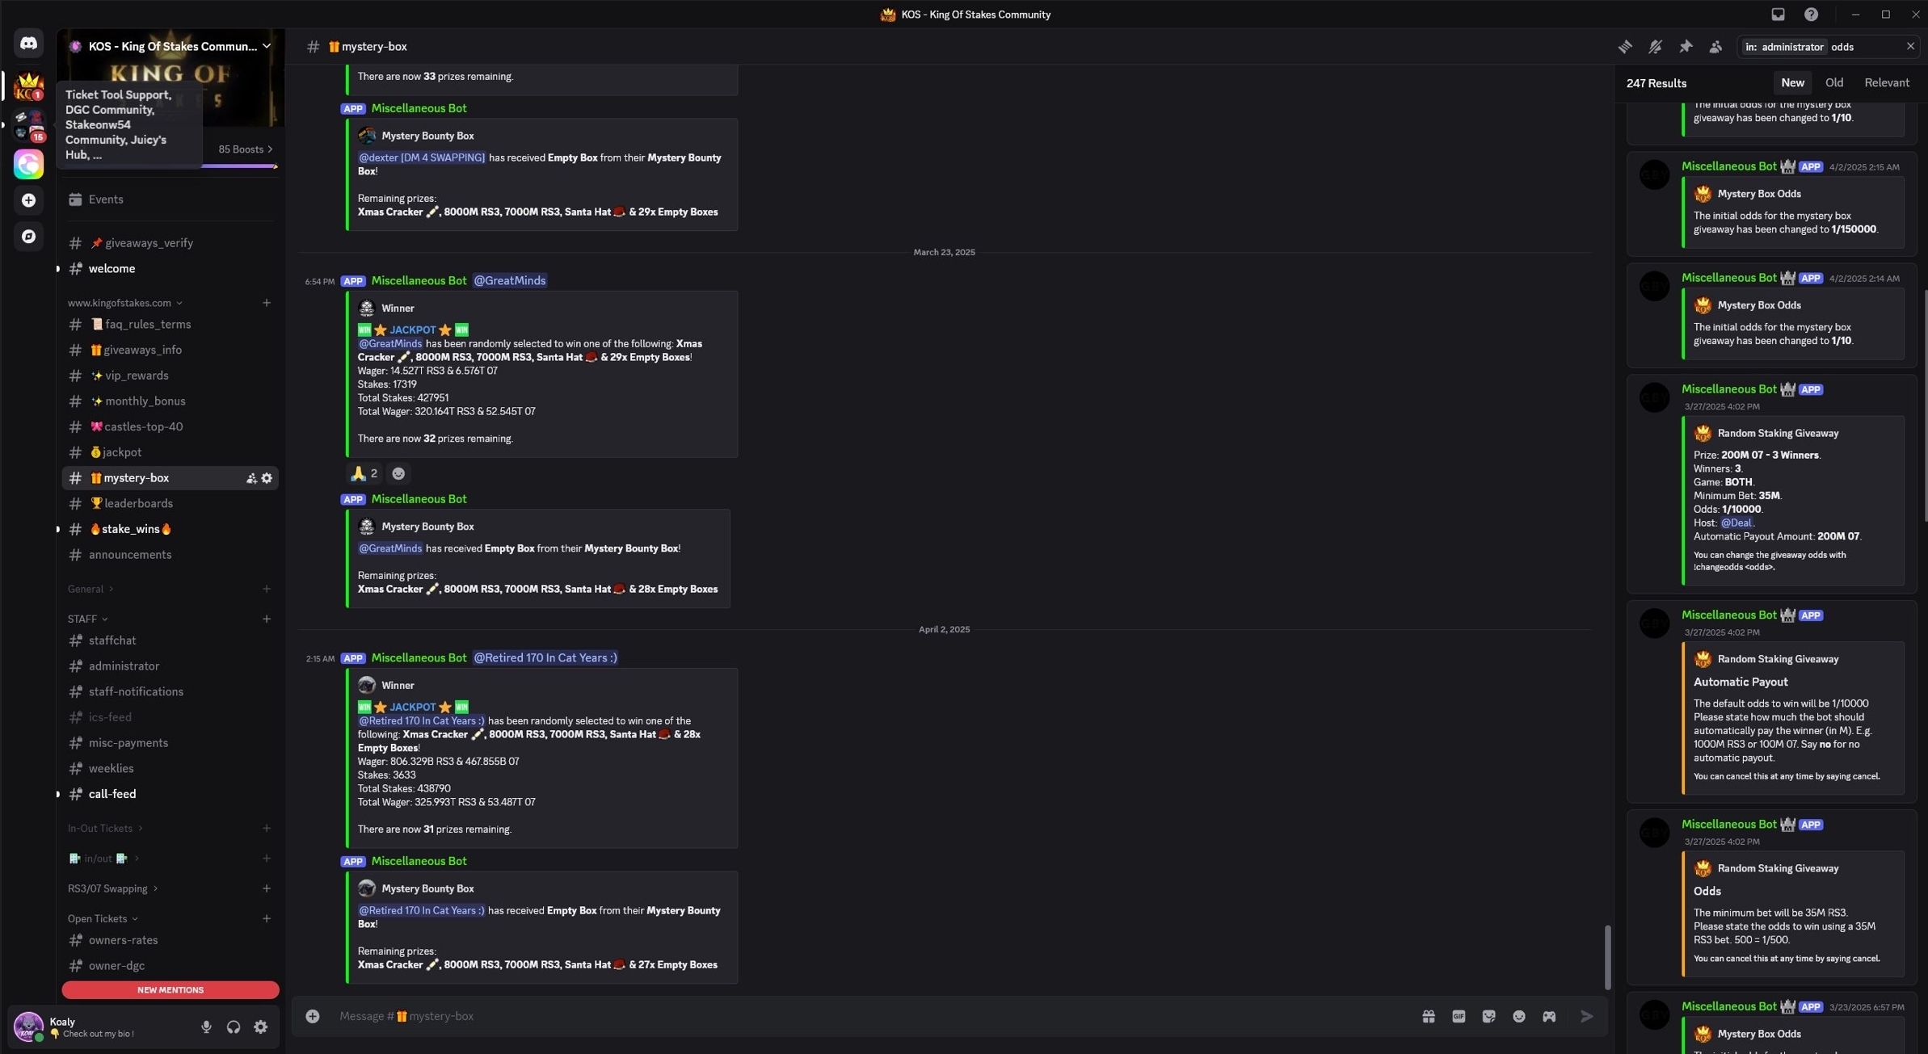The image size is (1928, 1054).
Task: Open the Help question mark icon
Action: (x=1811, y=15)
